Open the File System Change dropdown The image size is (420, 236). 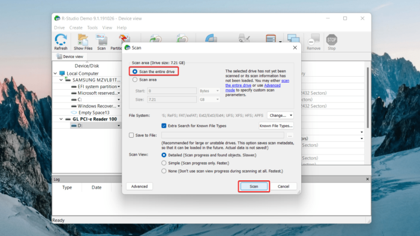[280, 116]
